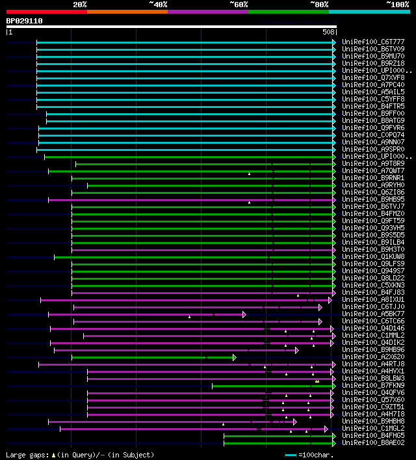Image resolution: width=416 pixels, height=460 pixels.
Task: Open hit UniRef100_B9MU70
Action: (373, 57)
